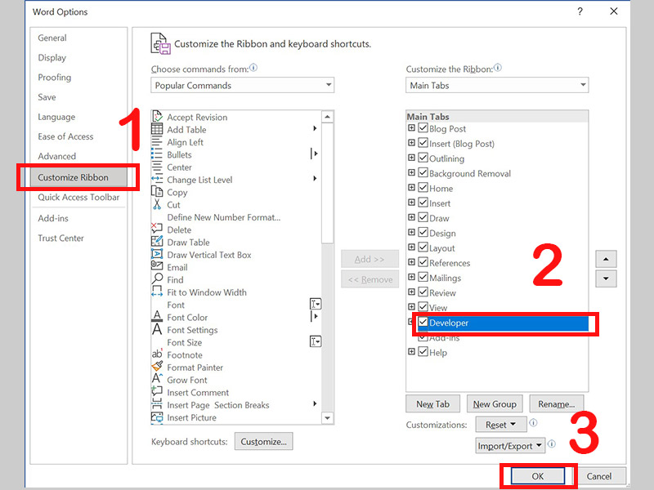Click the New Group button

click(x=495, y=403)
